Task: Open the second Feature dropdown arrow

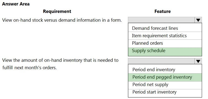Action: point(198,61)
